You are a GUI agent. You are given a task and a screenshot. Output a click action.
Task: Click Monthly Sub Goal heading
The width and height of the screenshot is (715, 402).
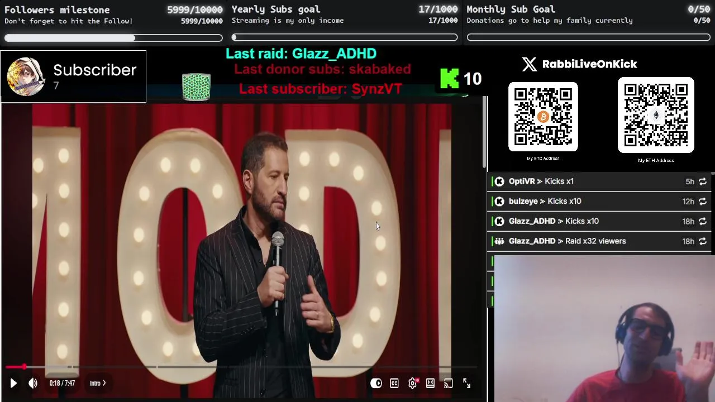(x=511, y=9)
